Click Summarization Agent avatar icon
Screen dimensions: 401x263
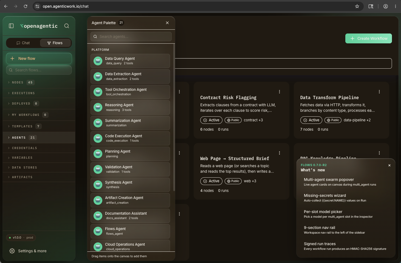[98, 123]
